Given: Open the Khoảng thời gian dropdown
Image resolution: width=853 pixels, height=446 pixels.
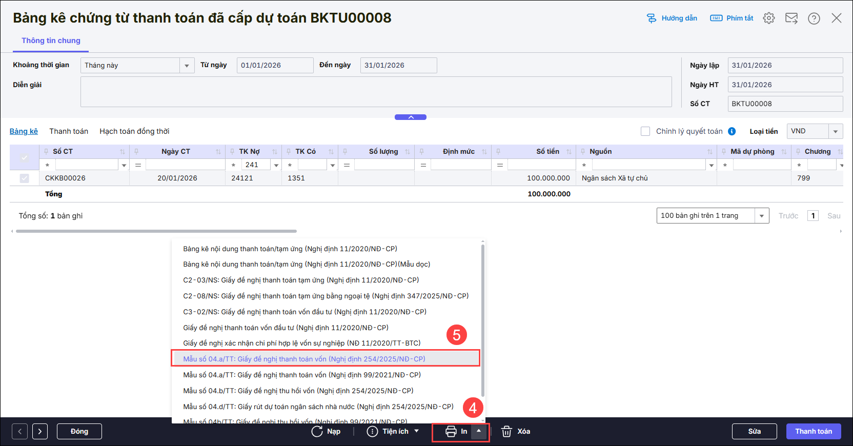Looking at the screenshot, I should click(x=187, y=66).
